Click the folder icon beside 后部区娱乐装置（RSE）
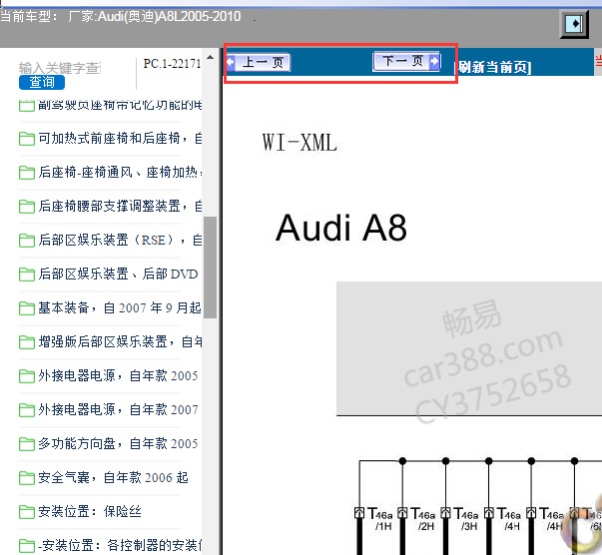Image resolution: width=602 pixels, height=555 pixels. pos(27,241)
